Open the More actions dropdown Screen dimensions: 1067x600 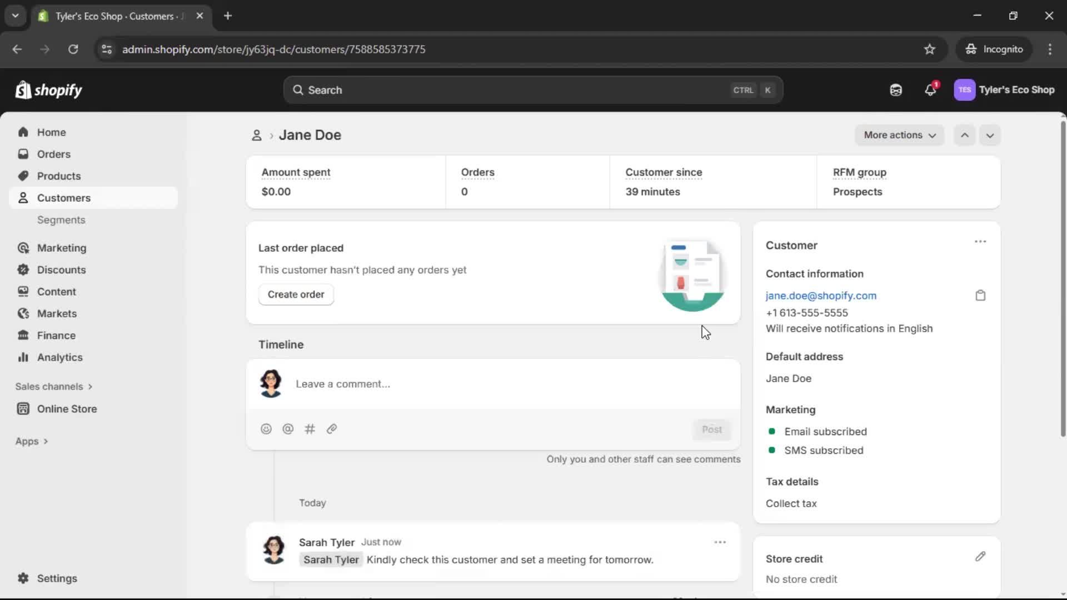(x=899, y=135)
